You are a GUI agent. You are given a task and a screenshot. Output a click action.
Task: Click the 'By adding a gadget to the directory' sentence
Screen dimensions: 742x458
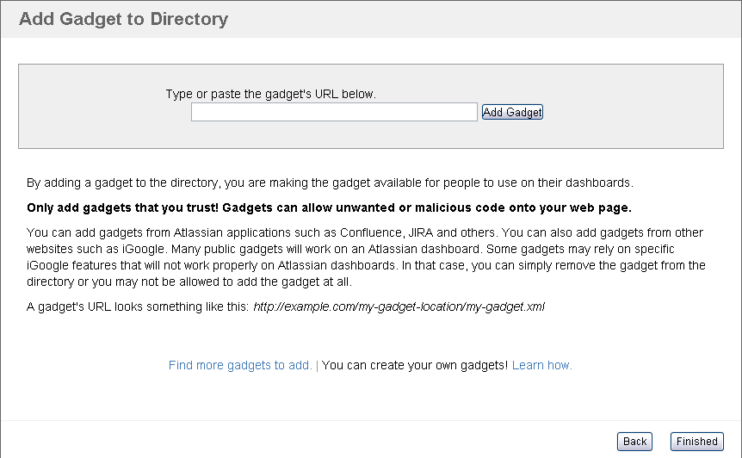pos(330,183)
